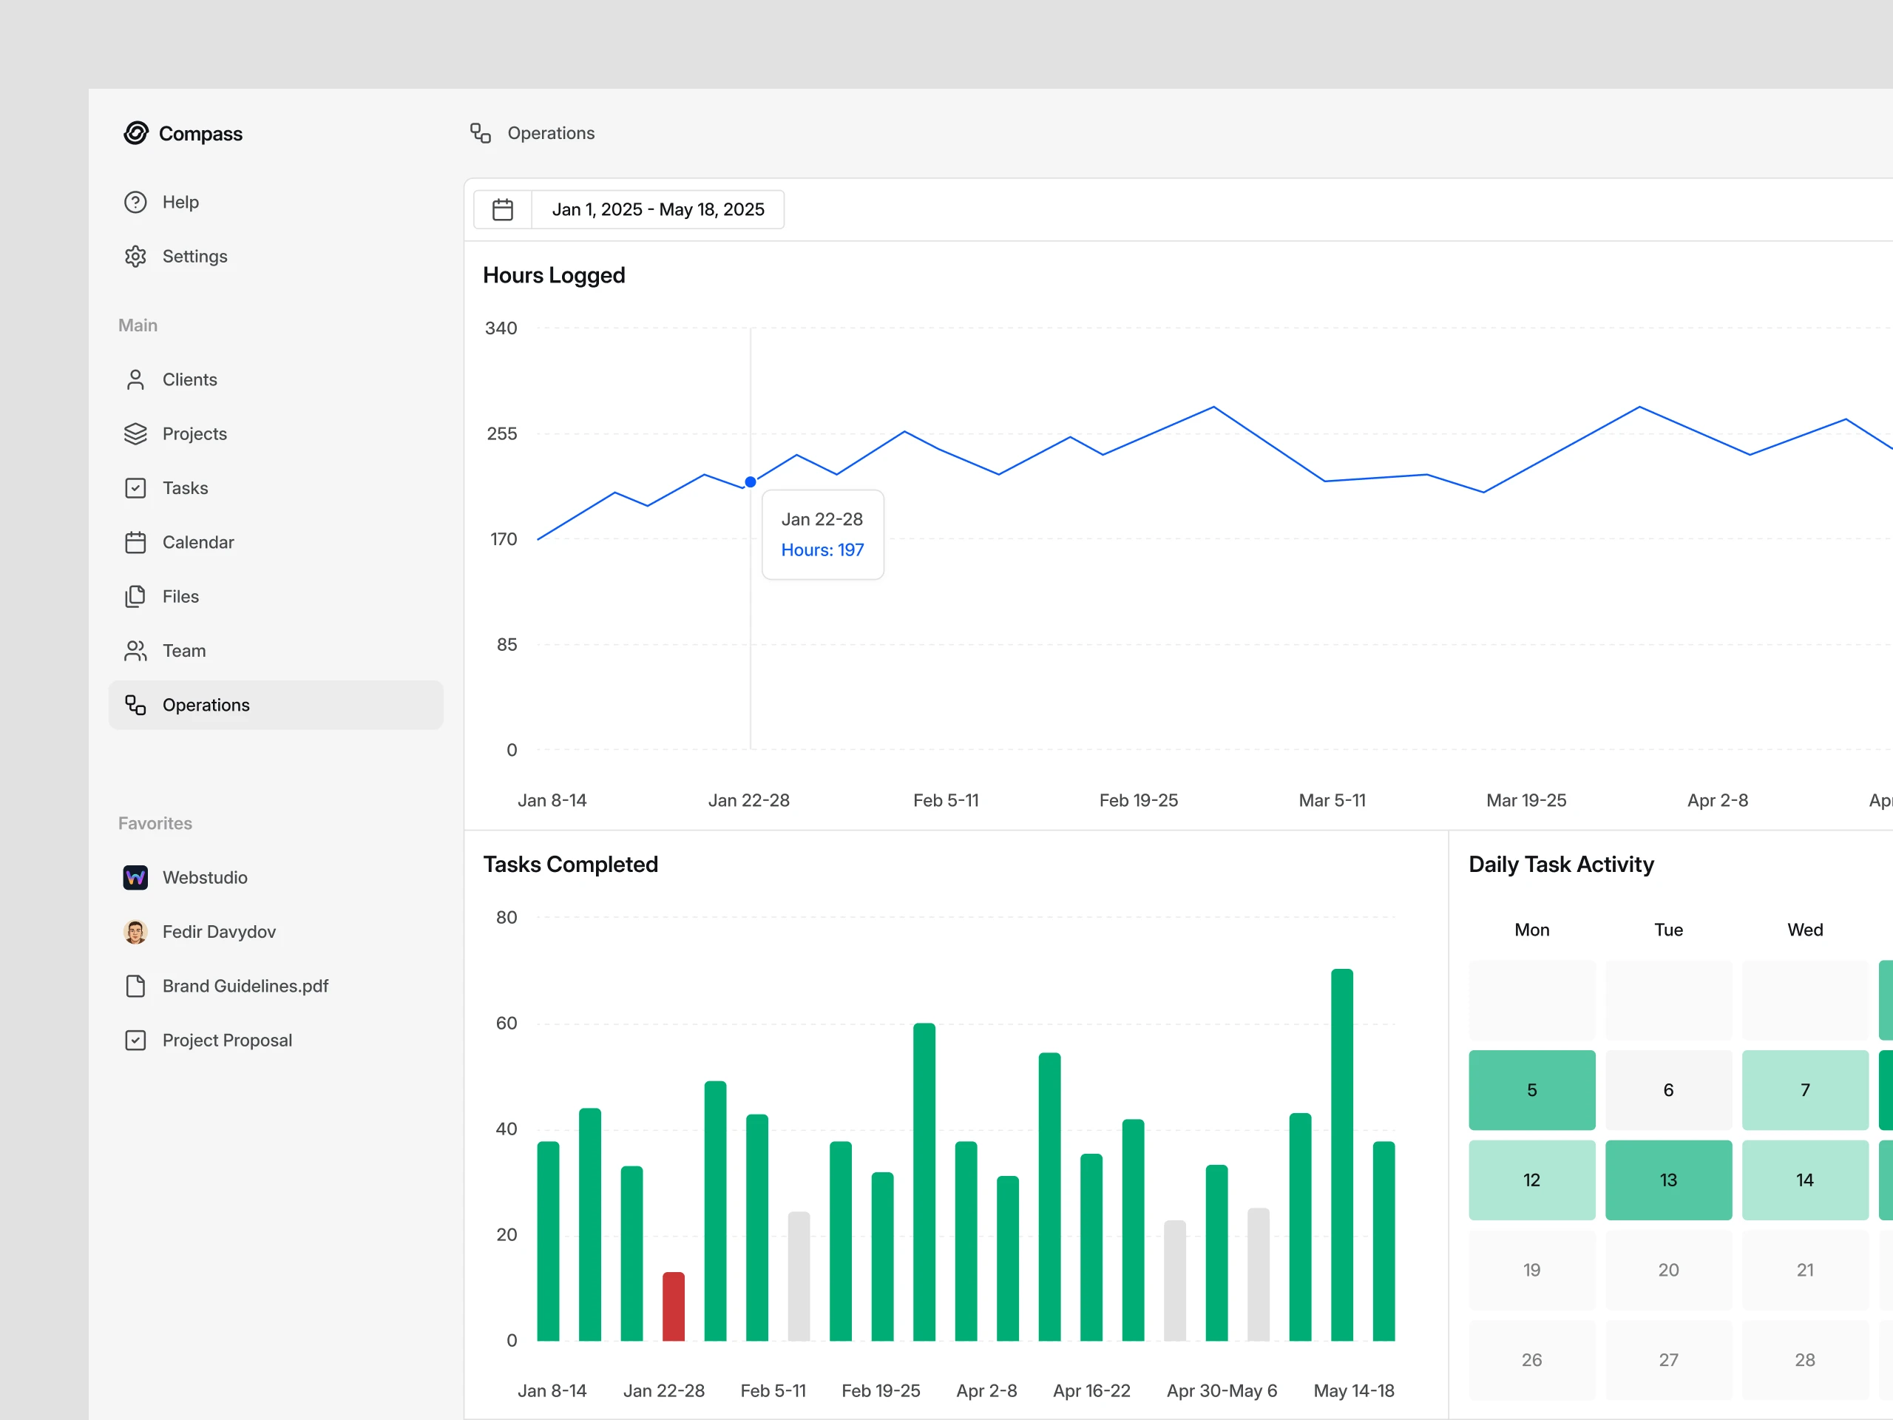
Task: Click the Jan 22-28 point on the line chart
Action: 751,482
